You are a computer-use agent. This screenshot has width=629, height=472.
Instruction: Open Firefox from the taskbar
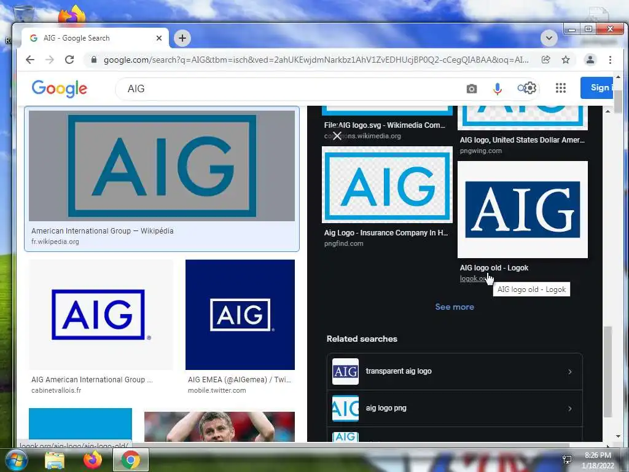pos(93,460)
